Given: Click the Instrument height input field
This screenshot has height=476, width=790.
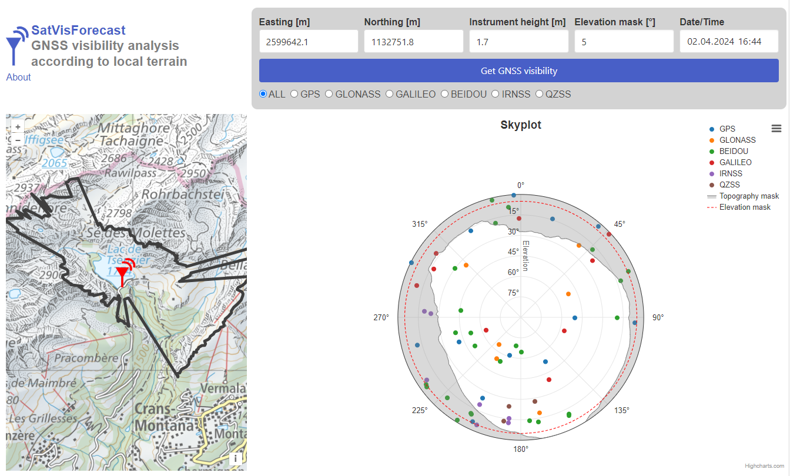Looking at the screenshot, I should [x=519, y=41].
